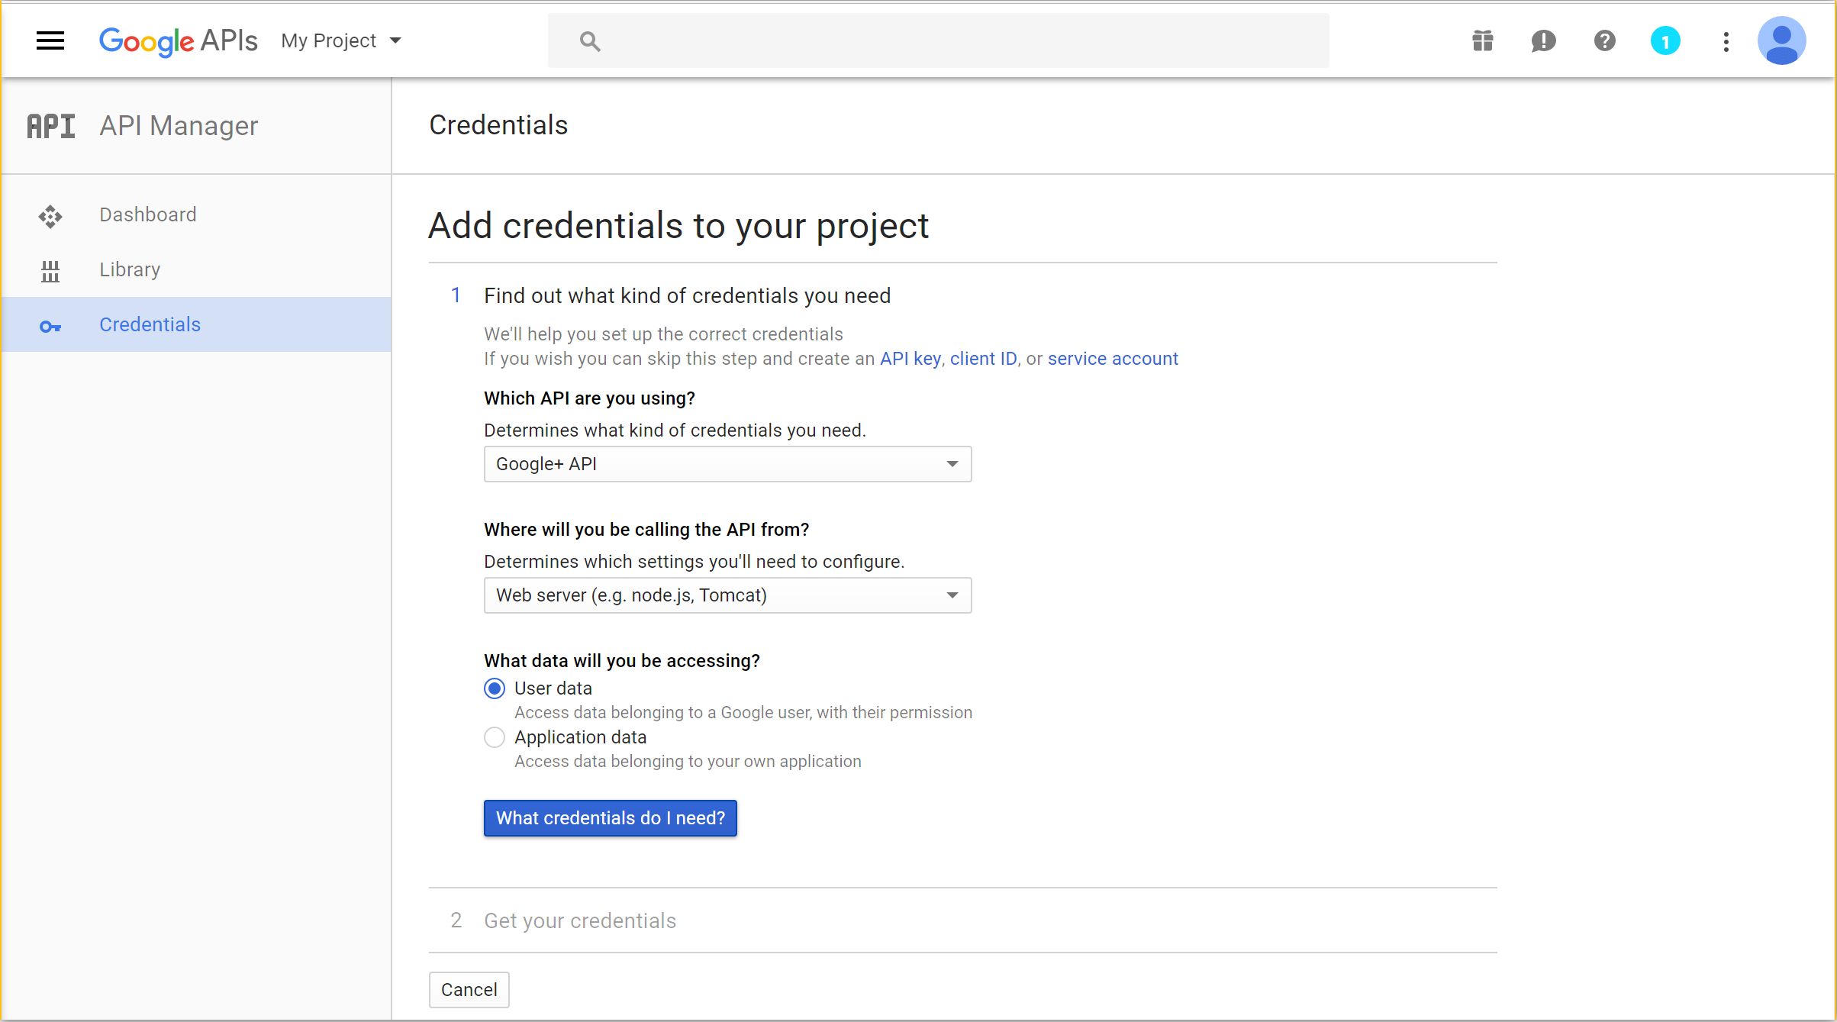Click the Dashboard sidebar icon

[50, 216]
